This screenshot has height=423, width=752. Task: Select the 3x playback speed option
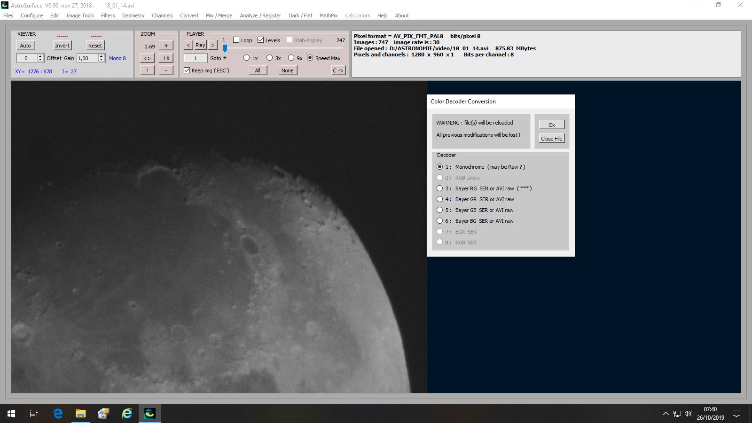[269, 58]
